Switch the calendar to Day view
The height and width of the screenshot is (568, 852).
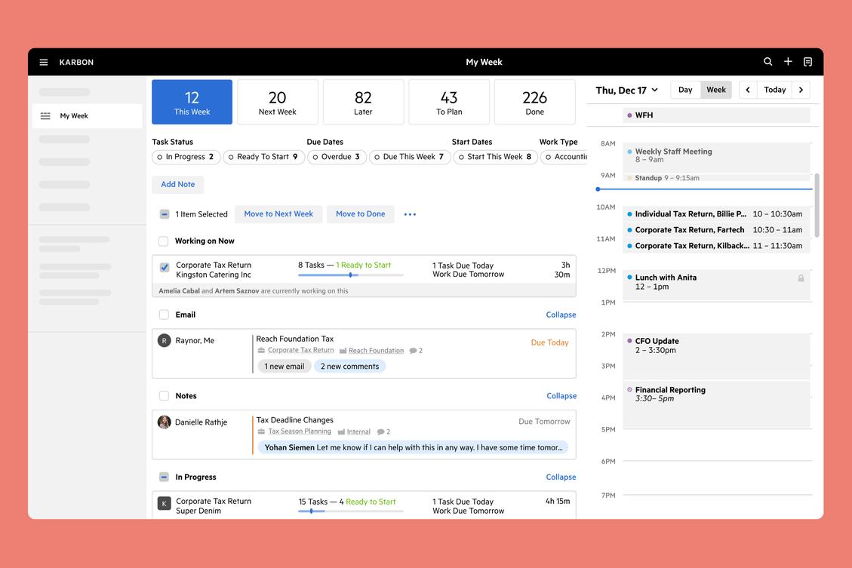[685, 90]
